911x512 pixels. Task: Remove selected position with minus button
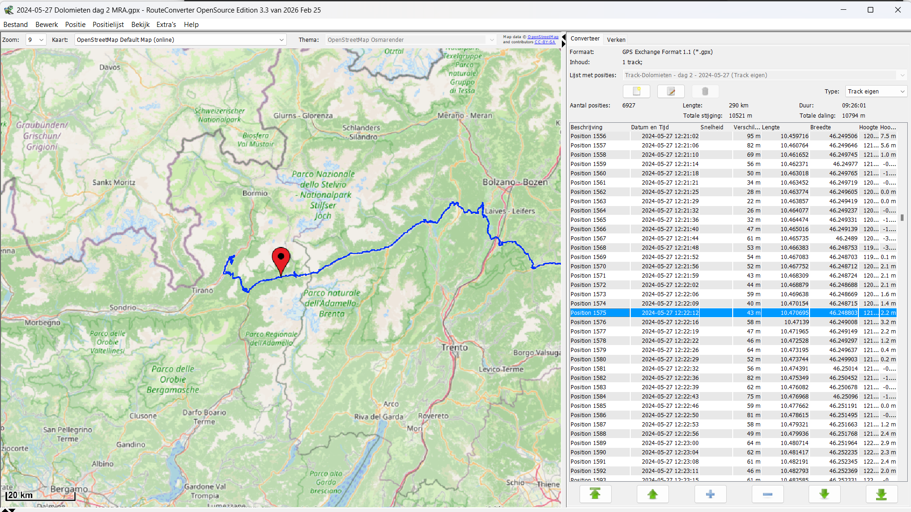click(x=767, y=494)
